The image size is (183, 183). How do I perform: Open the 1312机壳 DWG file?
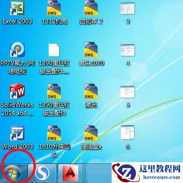54,8
